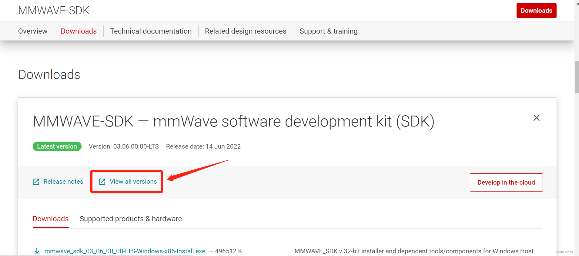Open the Release notes link
Screen dimensions: 579x256
(x=63, y=182)
